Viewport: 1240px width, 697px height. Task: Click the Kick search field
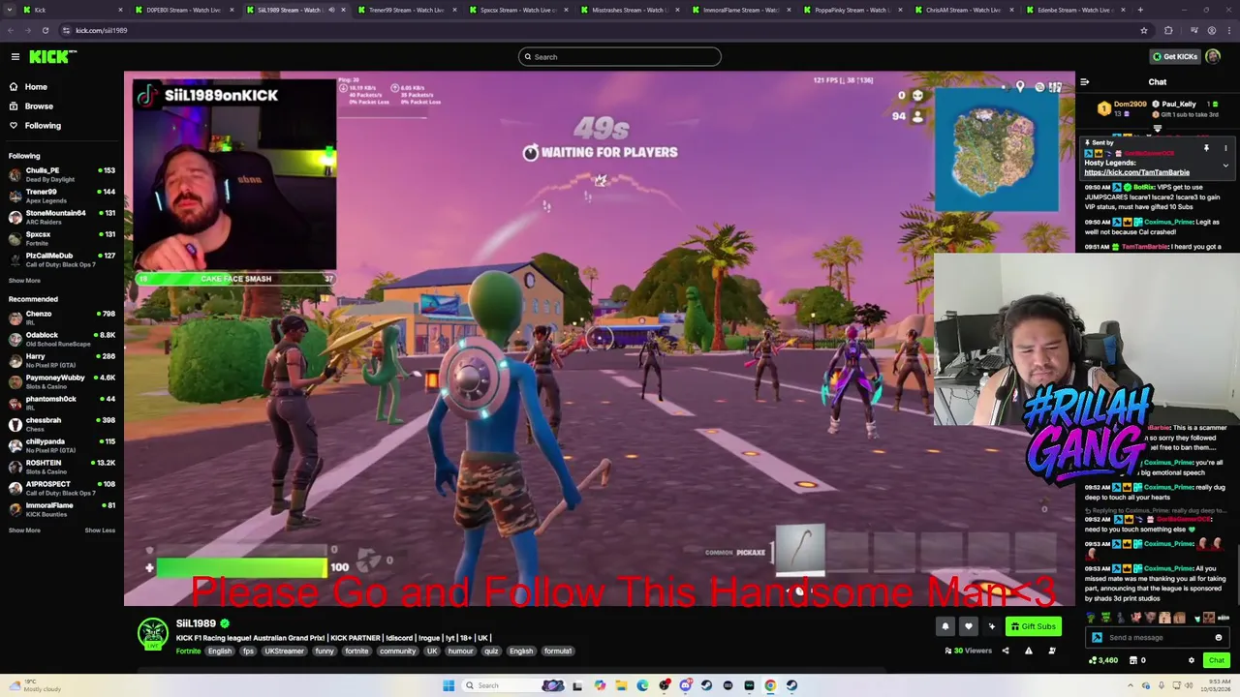pyautogui.click(x=620, y=57)
